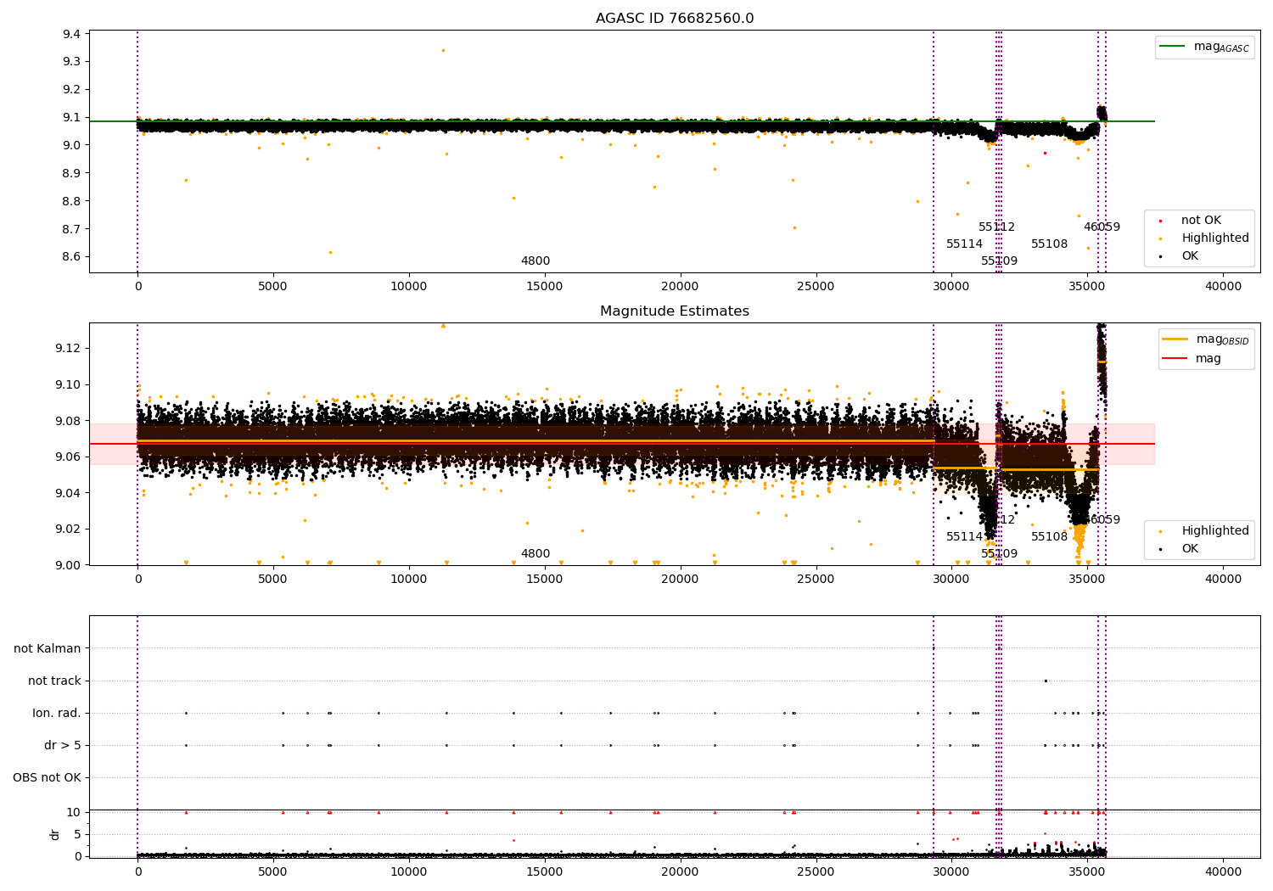The image size is (1273, 891).
Task: Click the 'not Kalman' row label
Action: tap(48, 648)
